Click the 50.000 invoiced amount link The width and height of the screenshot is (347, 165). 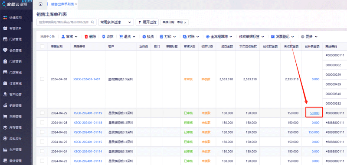pyautogui.click(x=315, y=113)
